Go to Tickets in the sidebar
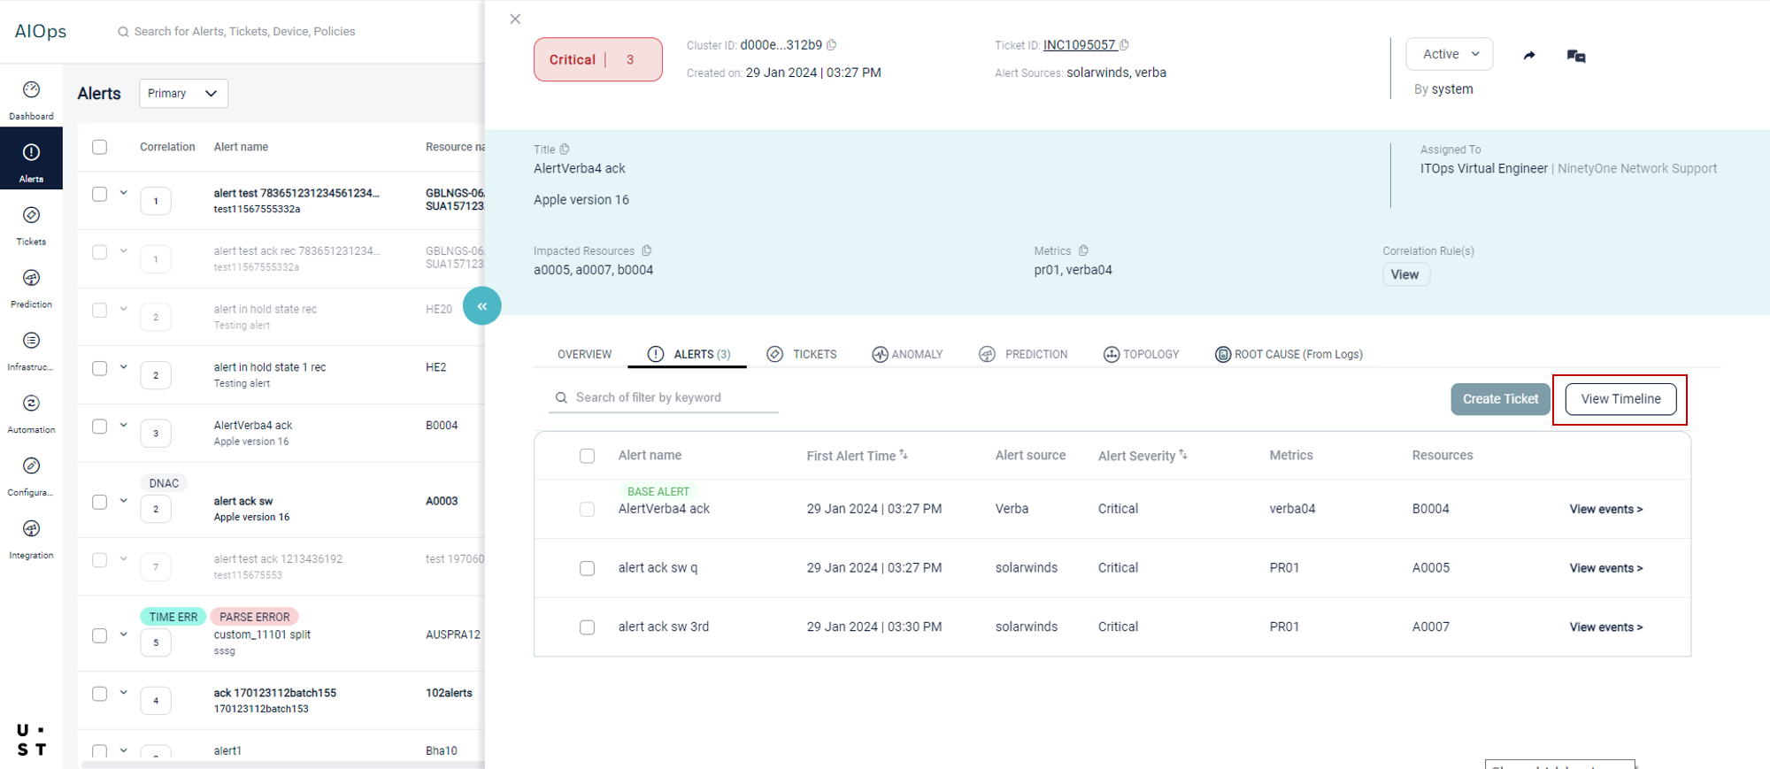The width and height of the screenshot is (1770, 769). tap(31, 216)
